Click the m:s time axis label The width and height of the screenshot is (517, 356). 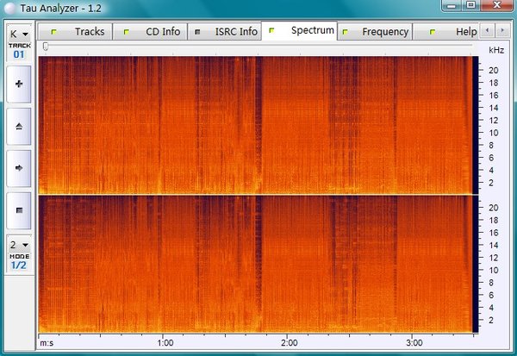point(47,343)
